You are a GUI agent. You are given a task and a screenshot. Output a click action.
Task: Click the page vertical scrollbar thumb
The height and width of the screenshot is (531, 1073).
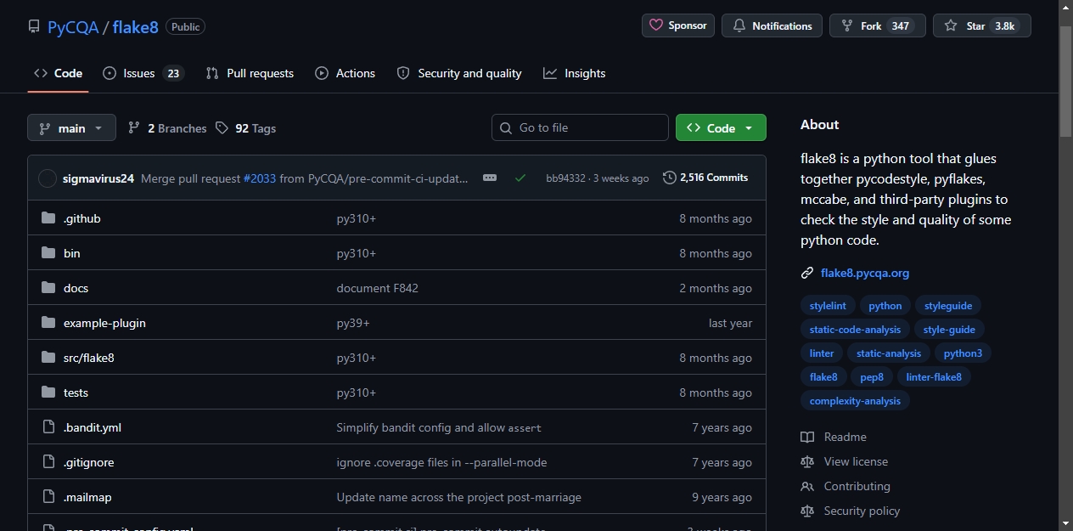click(1066, 81)
